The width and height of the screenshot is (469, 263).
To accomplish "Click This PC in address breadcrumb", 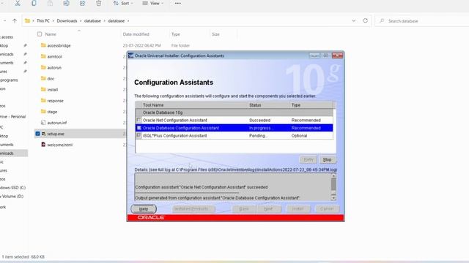I will (43, 21).
